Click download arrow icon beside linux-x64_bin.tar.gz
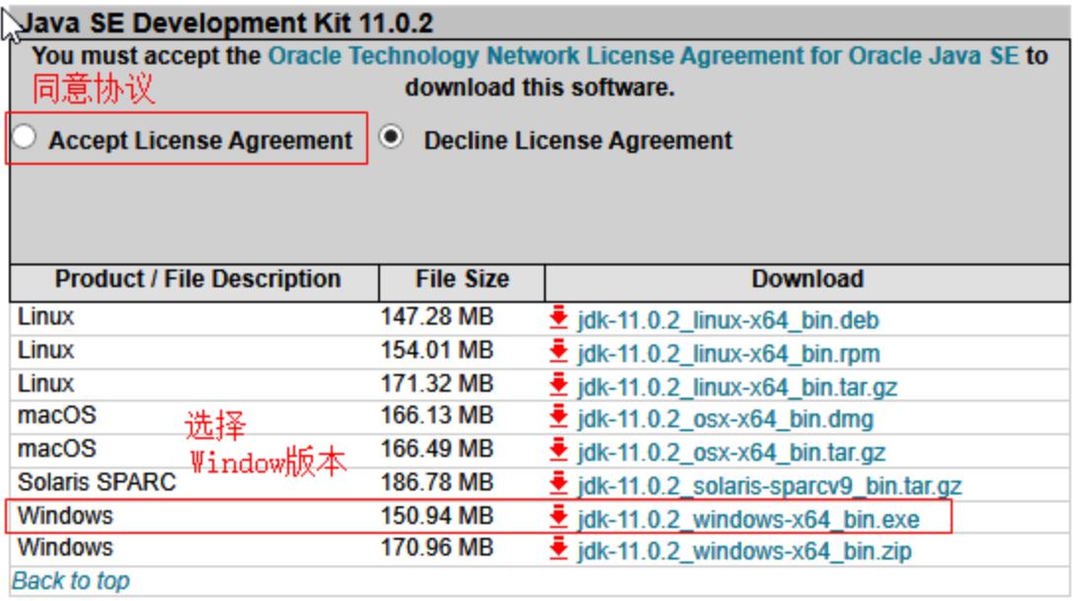This screenshot has height=601, width=1079. [559, 386]
